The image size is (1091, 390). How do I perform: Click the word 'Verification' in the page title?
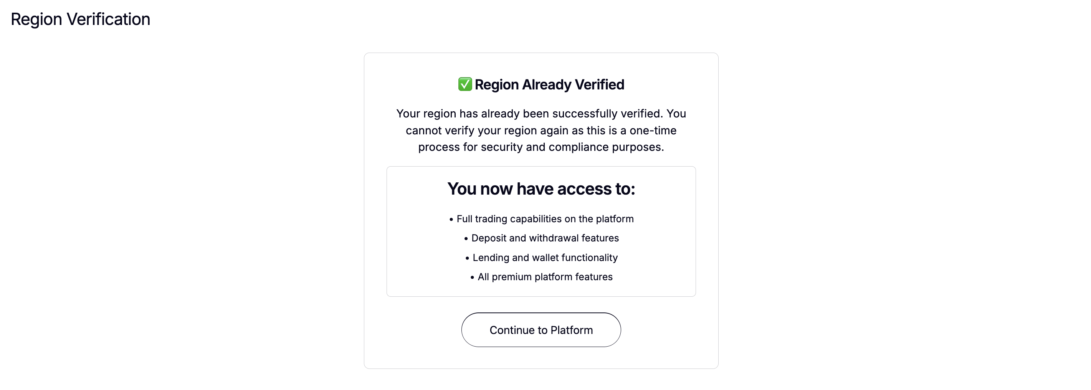(x=108, y=19)
